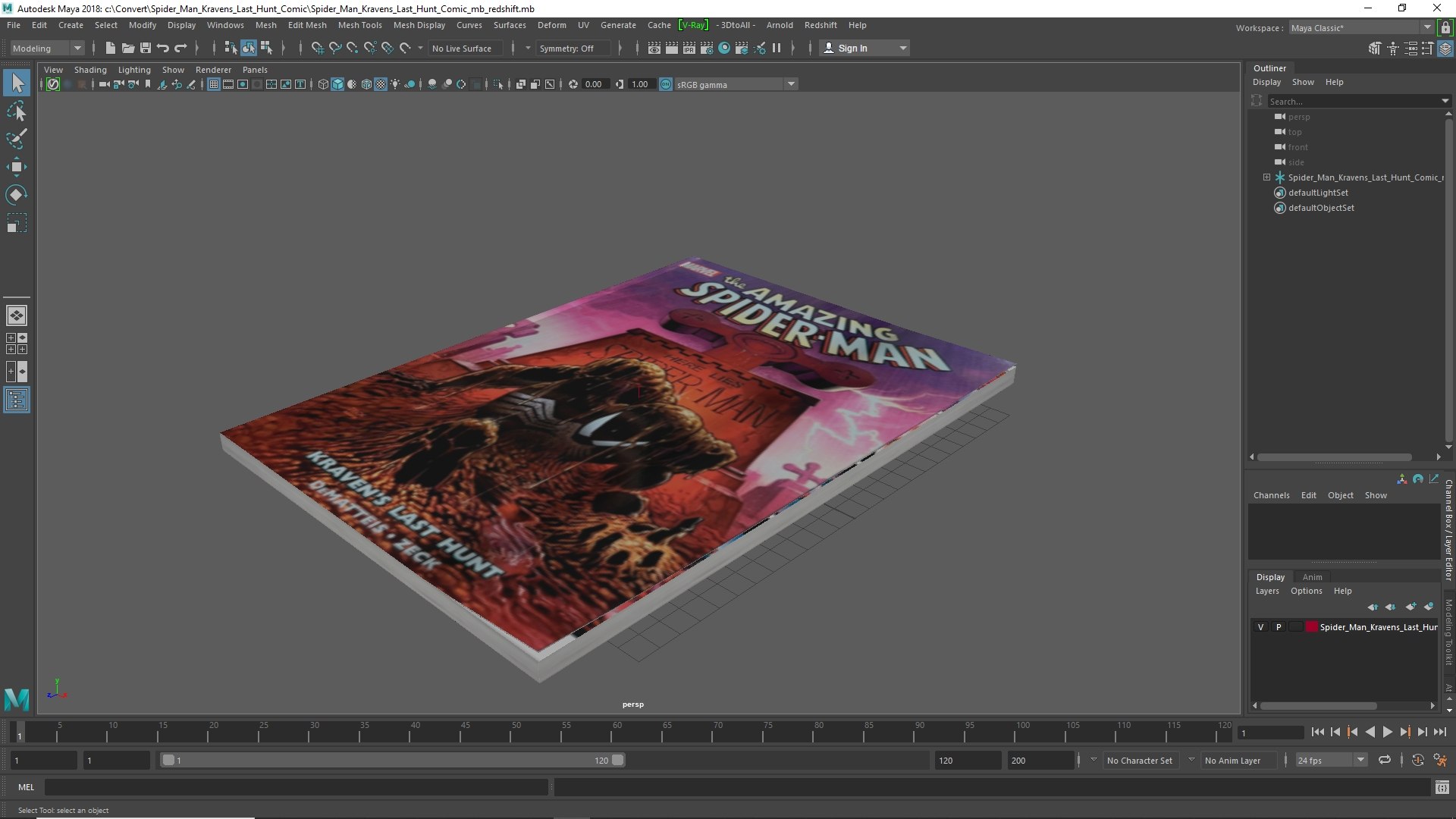Open the viewport Shading menu
The height and width of the screenshot is (819, 1456).
90,70
